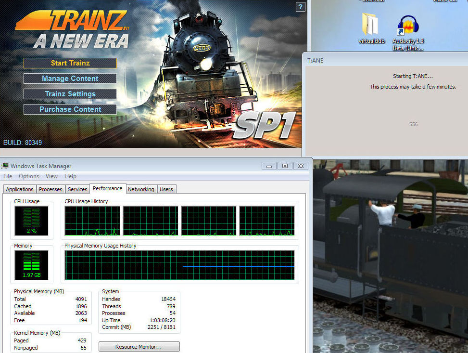468x353 pixels.
Task: Click the Commit (MB) value 2251 / 8181
Action: 162,327
